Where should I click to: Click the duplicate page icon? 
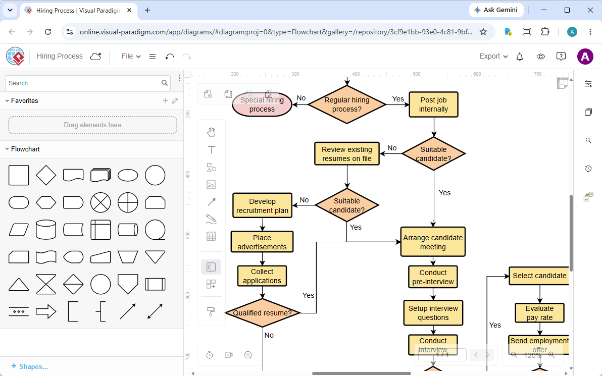point(228,94)
